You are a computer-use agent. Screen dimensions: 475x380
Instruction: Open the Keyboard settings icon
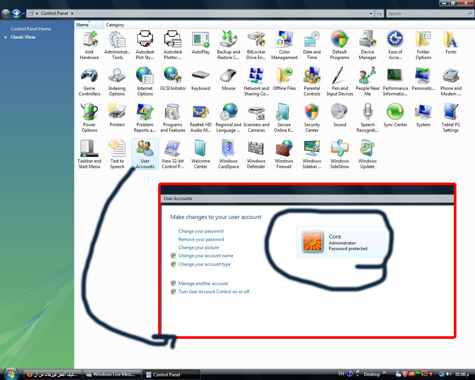click(201, 79)
